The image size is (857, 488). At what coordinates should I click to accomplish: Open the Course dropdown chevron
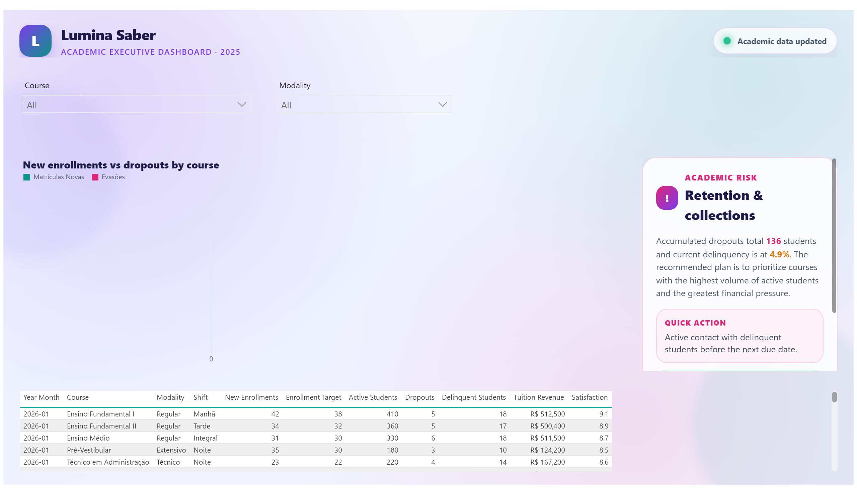(x=242, y=104)
